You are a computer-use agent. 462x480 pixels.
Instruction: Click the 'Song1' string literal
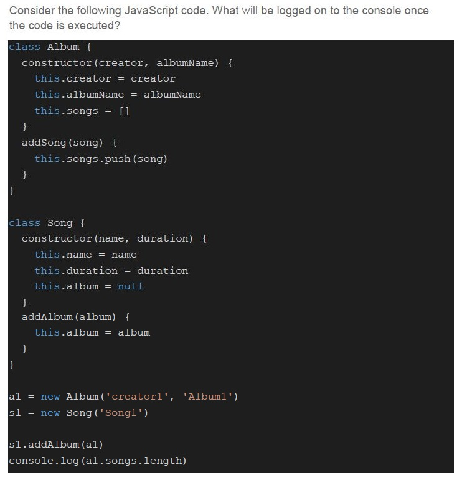(121, 413)
